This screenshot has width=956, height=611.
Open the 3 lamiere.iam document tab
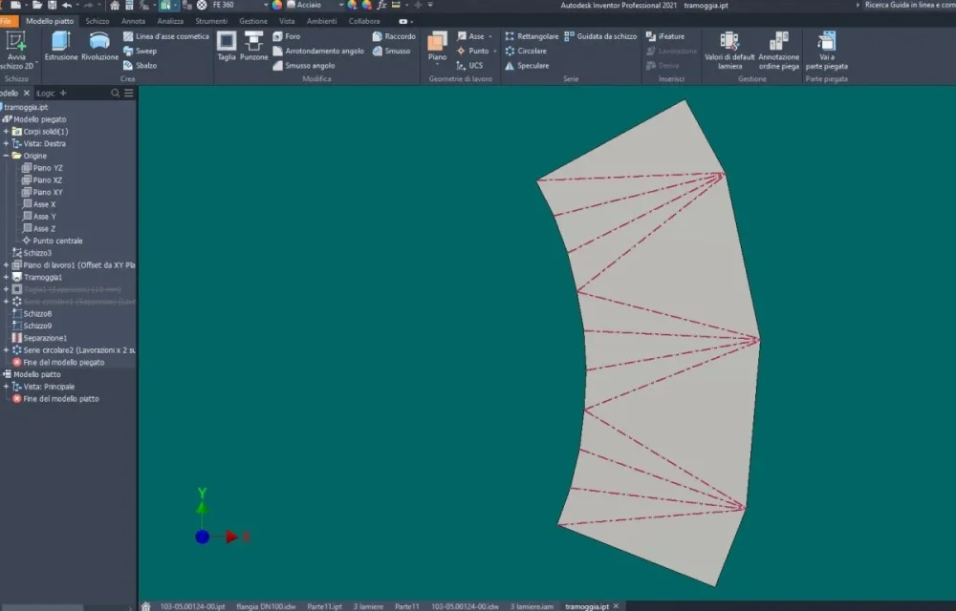532,606
